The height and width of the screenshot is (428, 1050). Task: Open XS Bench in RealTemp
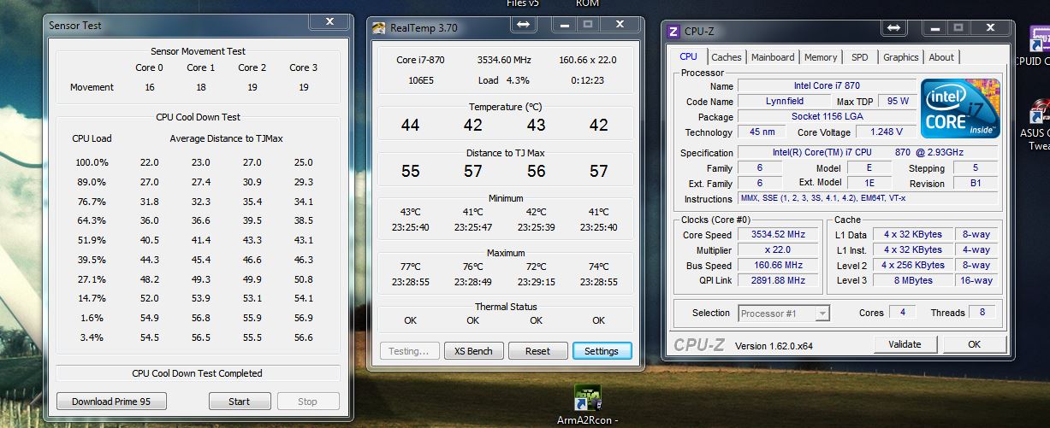473,351
